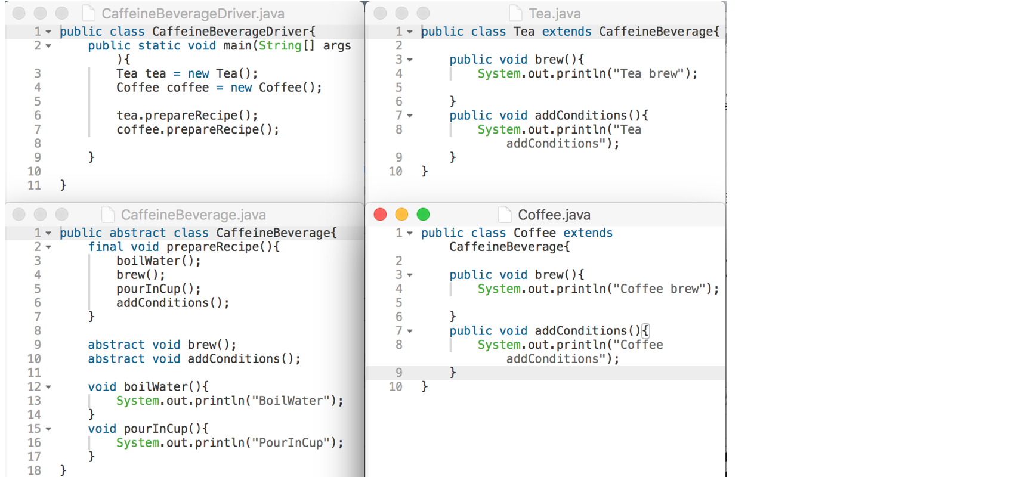Zoom the Coffee.java window with green button
The height and width of the screenshot is (477, 1032).
423,214
